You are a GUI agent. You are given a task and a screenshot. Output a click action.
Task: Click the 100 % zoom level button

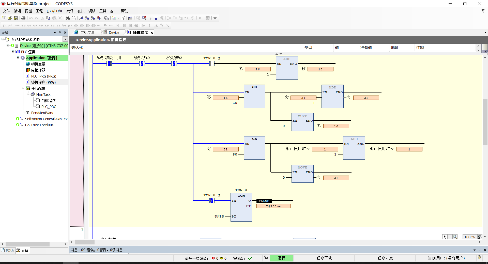pos(469,237)
